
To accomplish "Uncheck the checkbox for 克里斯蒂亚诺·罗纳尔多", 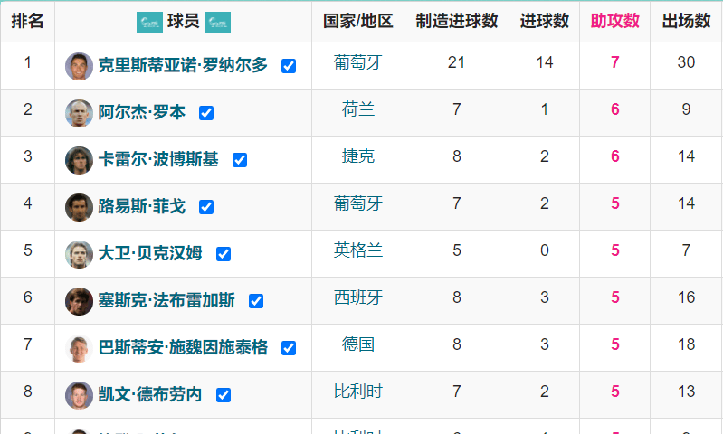I will (289, 66).
